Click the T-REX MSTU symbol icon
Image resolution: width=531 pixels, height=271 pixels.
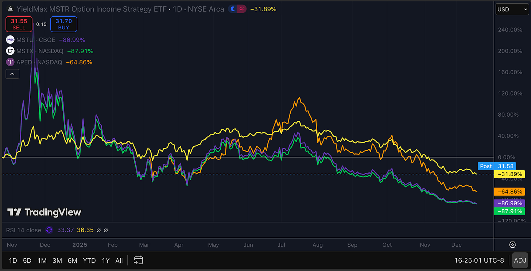[10, 40]
